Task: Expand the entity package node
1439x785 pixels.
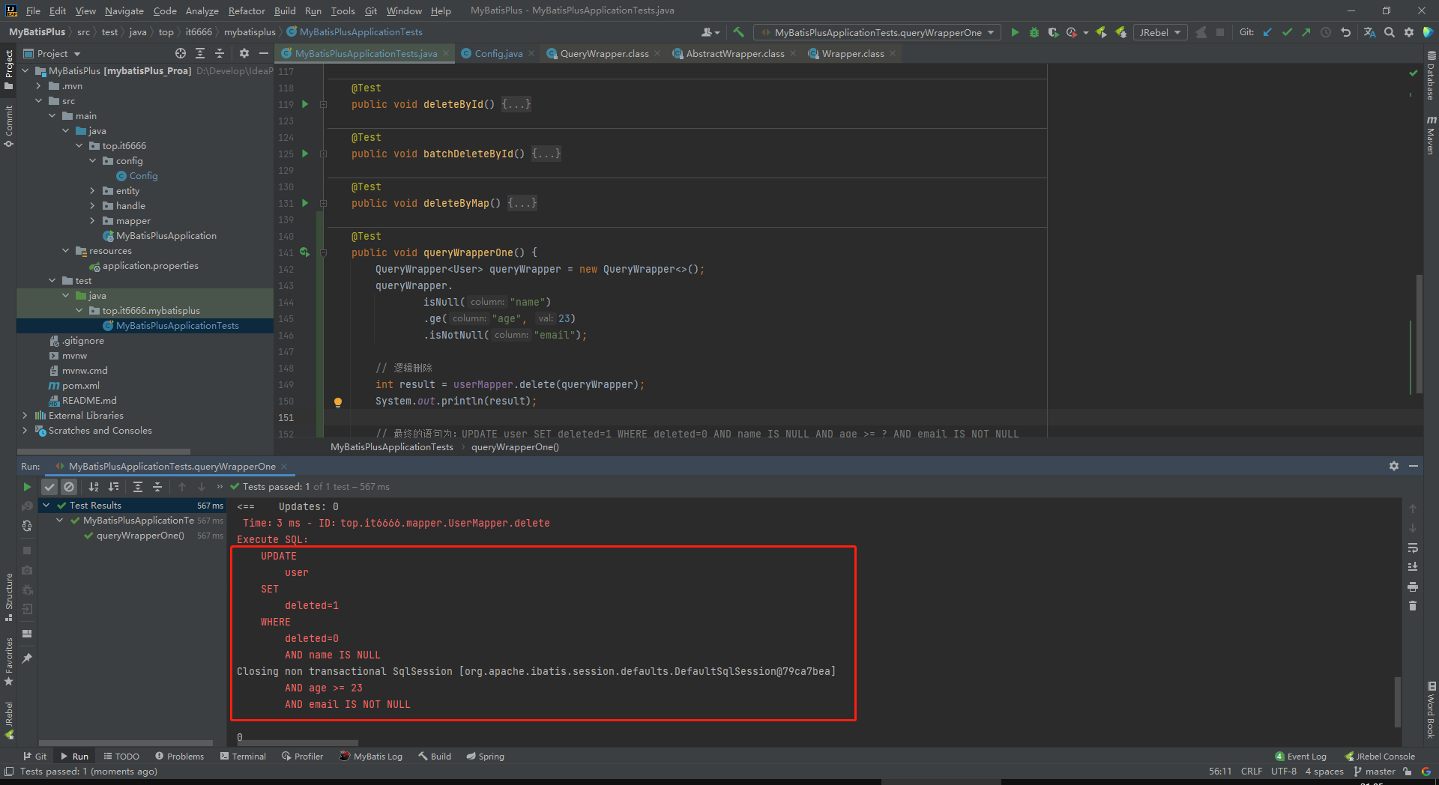Action: [x=92, y=191]
